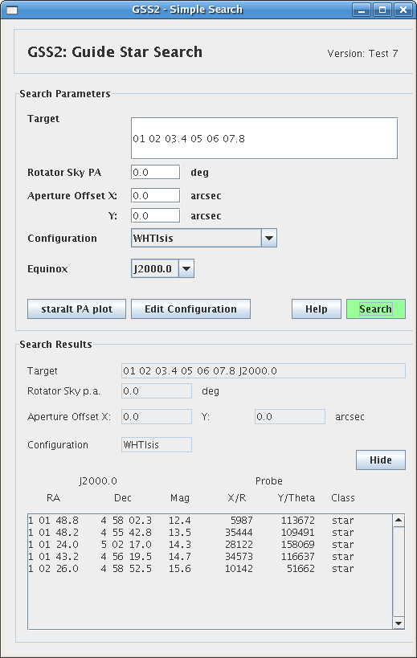Open the window menu icon in title bar
This screenshot has width=417, height=658.
click(x=12, y=10)
